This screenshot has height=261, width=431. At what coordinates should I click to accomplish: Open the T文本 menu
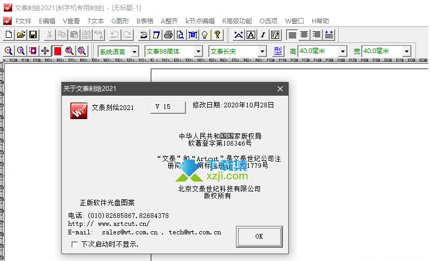pos(95,21)
